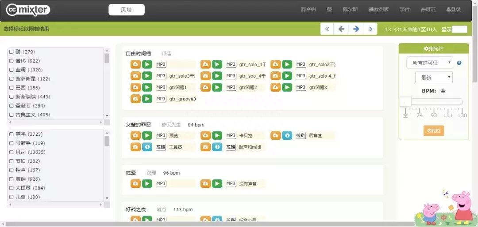478x227 pixels.
Task: Go to the previous results page
Action: tap(341, 29)
